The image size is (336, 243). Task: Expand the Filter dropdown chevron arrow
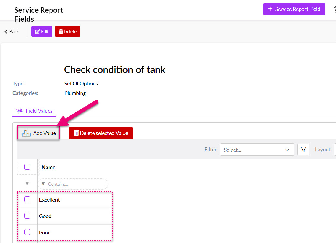[287, 150]
